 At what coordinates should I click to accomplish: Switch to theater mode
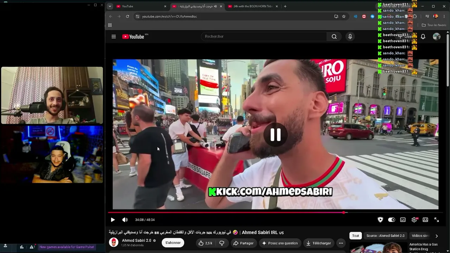(425, 220)
